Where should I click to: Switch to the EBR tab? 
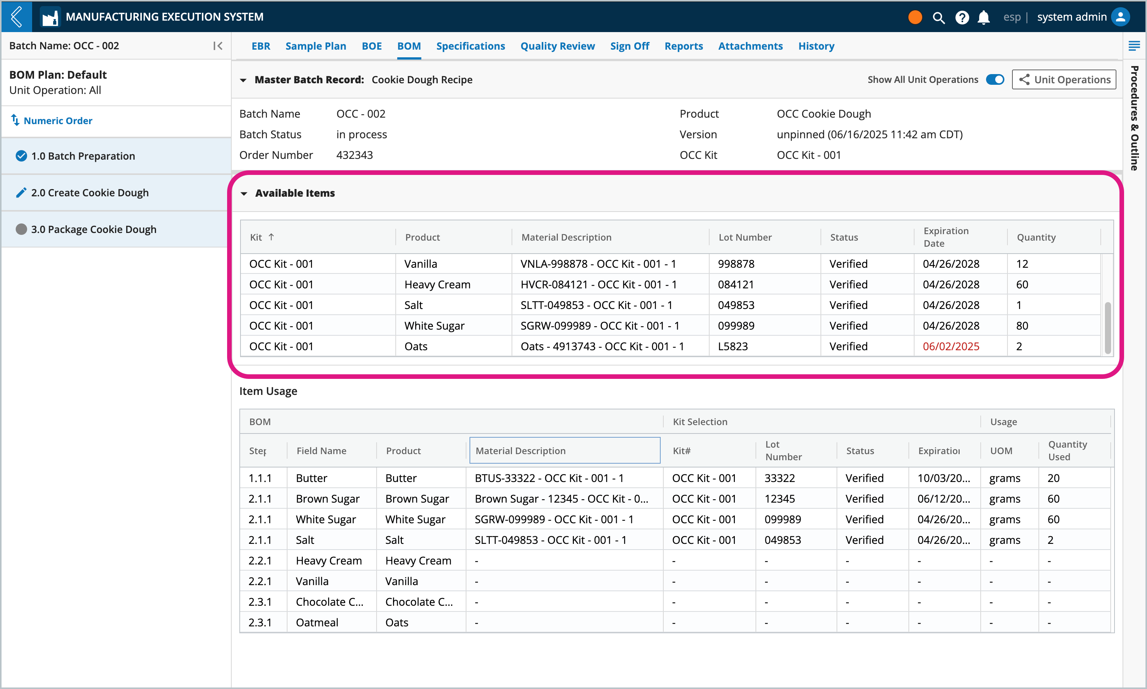click(x=261, y=46)
